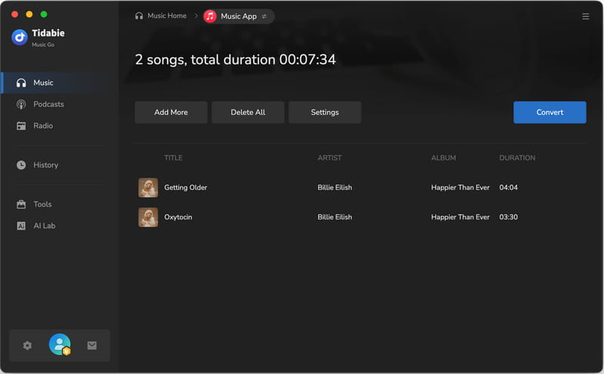
Task: Click the ALBUM column header
Action: 444,158
